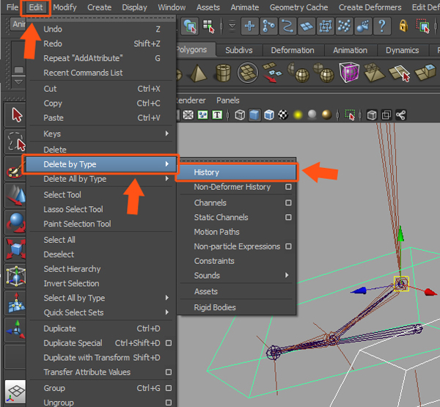
Task: Click the blue Z-axis manipulator arrow
Action: (359, 290)
